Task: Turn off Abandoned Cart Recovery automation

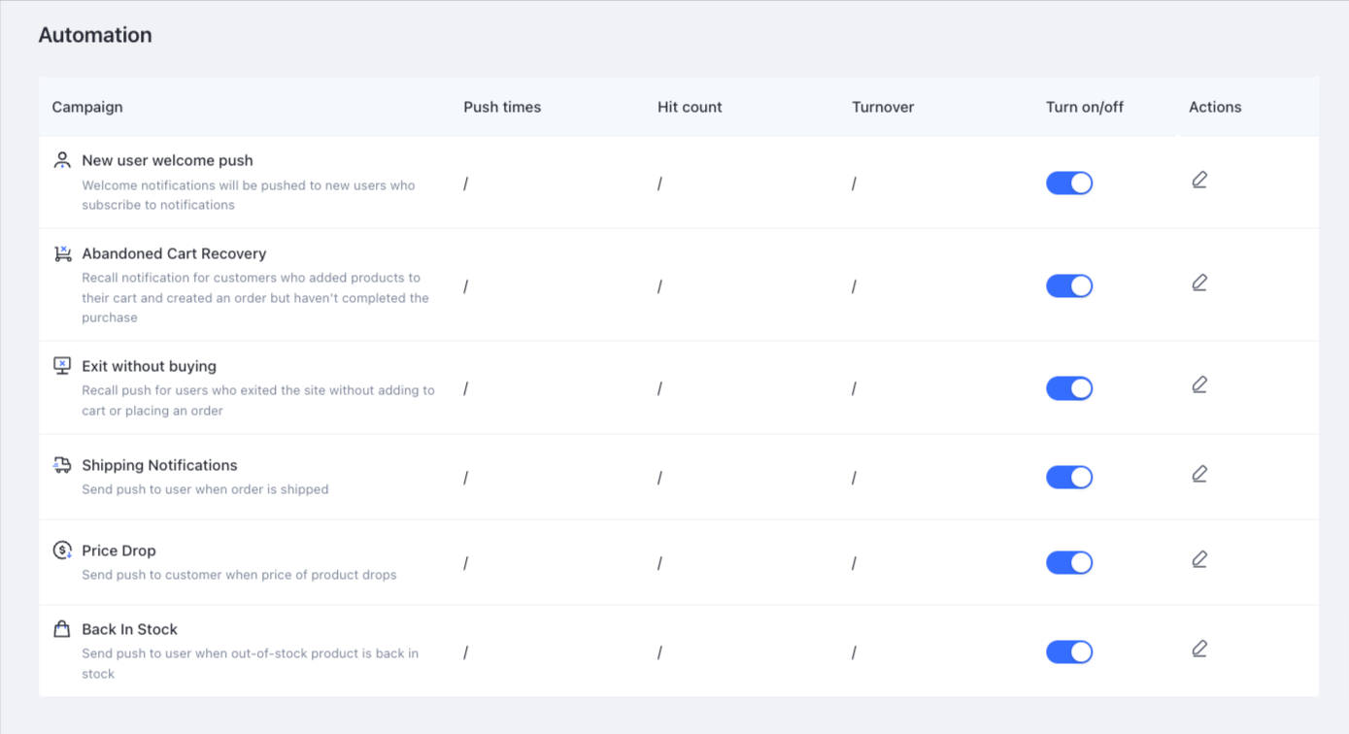Action: click(x=1069, y=285)
